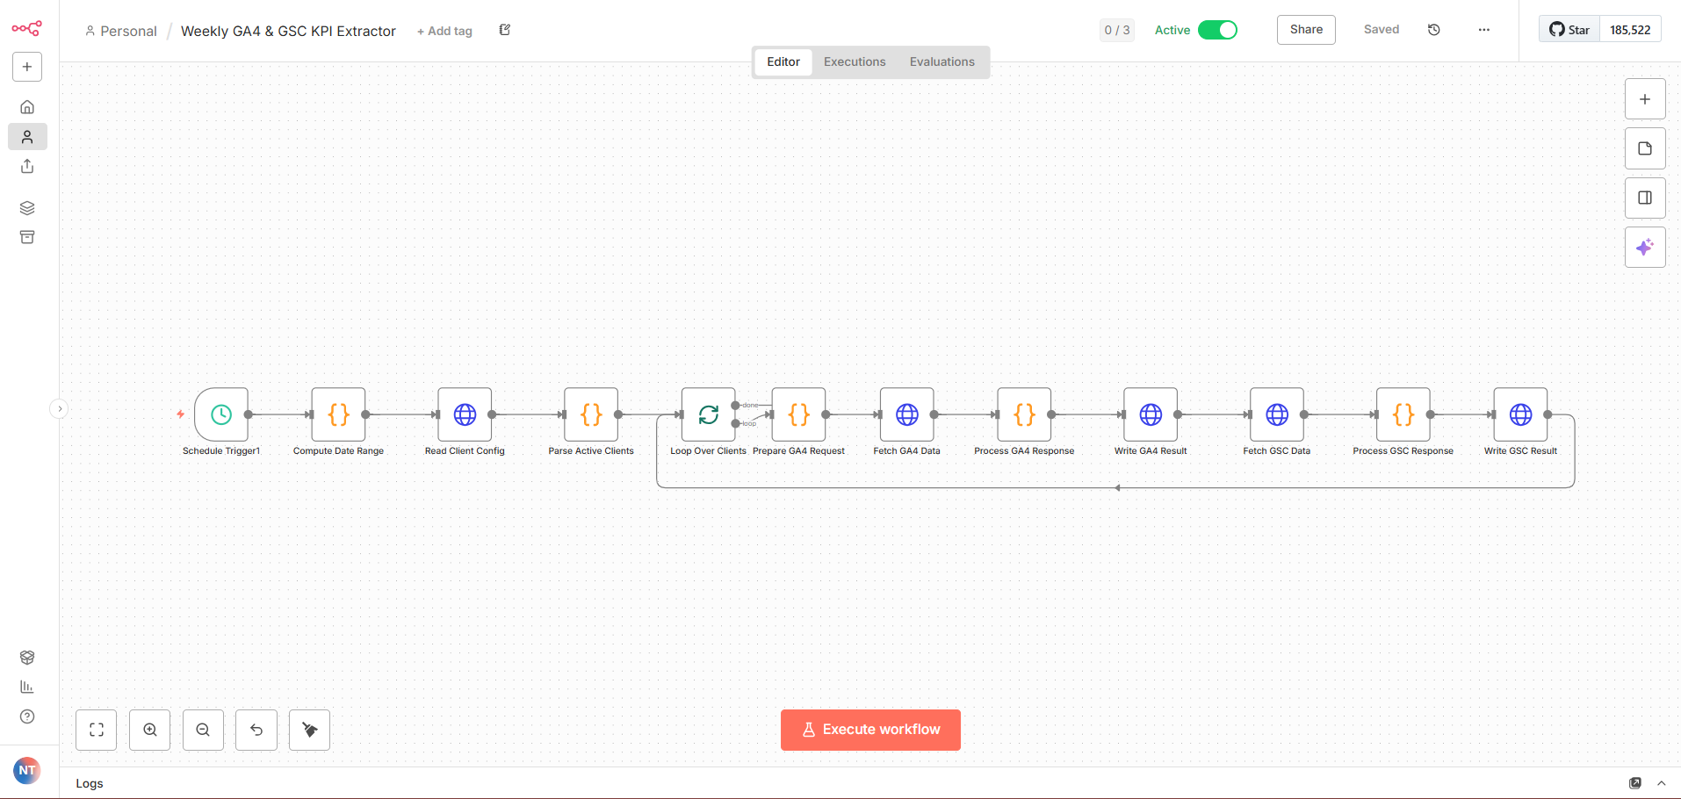Image resolution: width=1681 pixels, height=799 pixels.
Task: Select the Compute Date Range code node
Action: [x=339, y=414]
